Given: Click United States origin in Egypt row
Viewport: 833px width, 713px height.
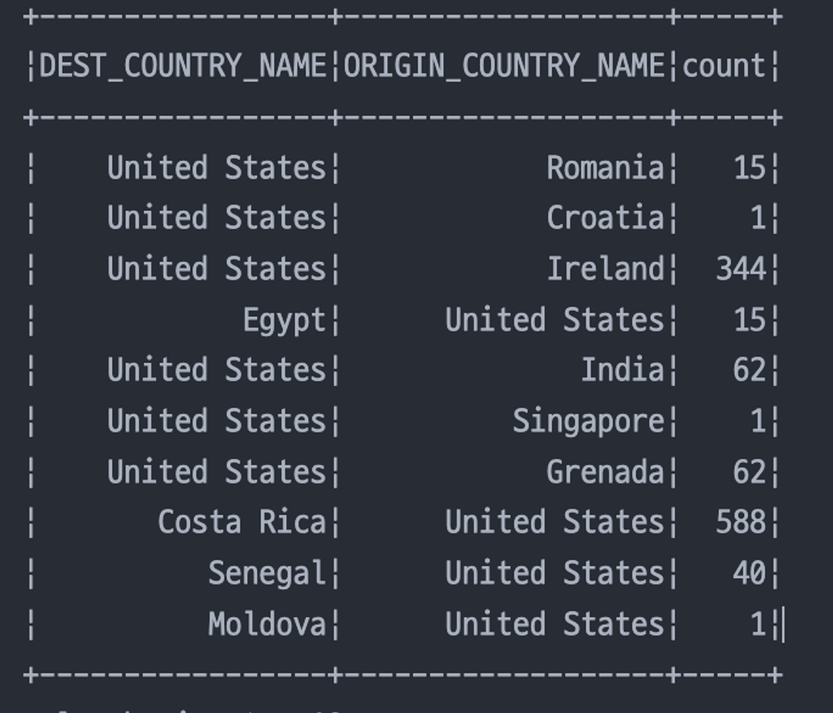Looking at the screenshot, I should pyautogui.click(x=554, y=320).
